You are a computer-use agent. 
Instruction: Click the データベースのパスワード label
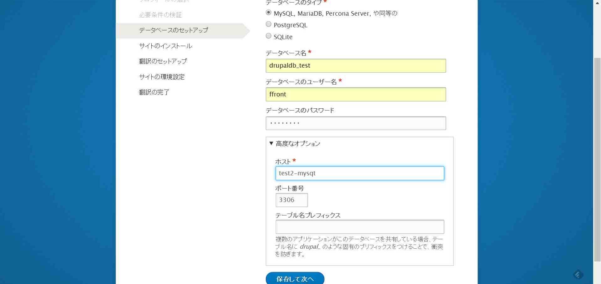click(300, 111)
